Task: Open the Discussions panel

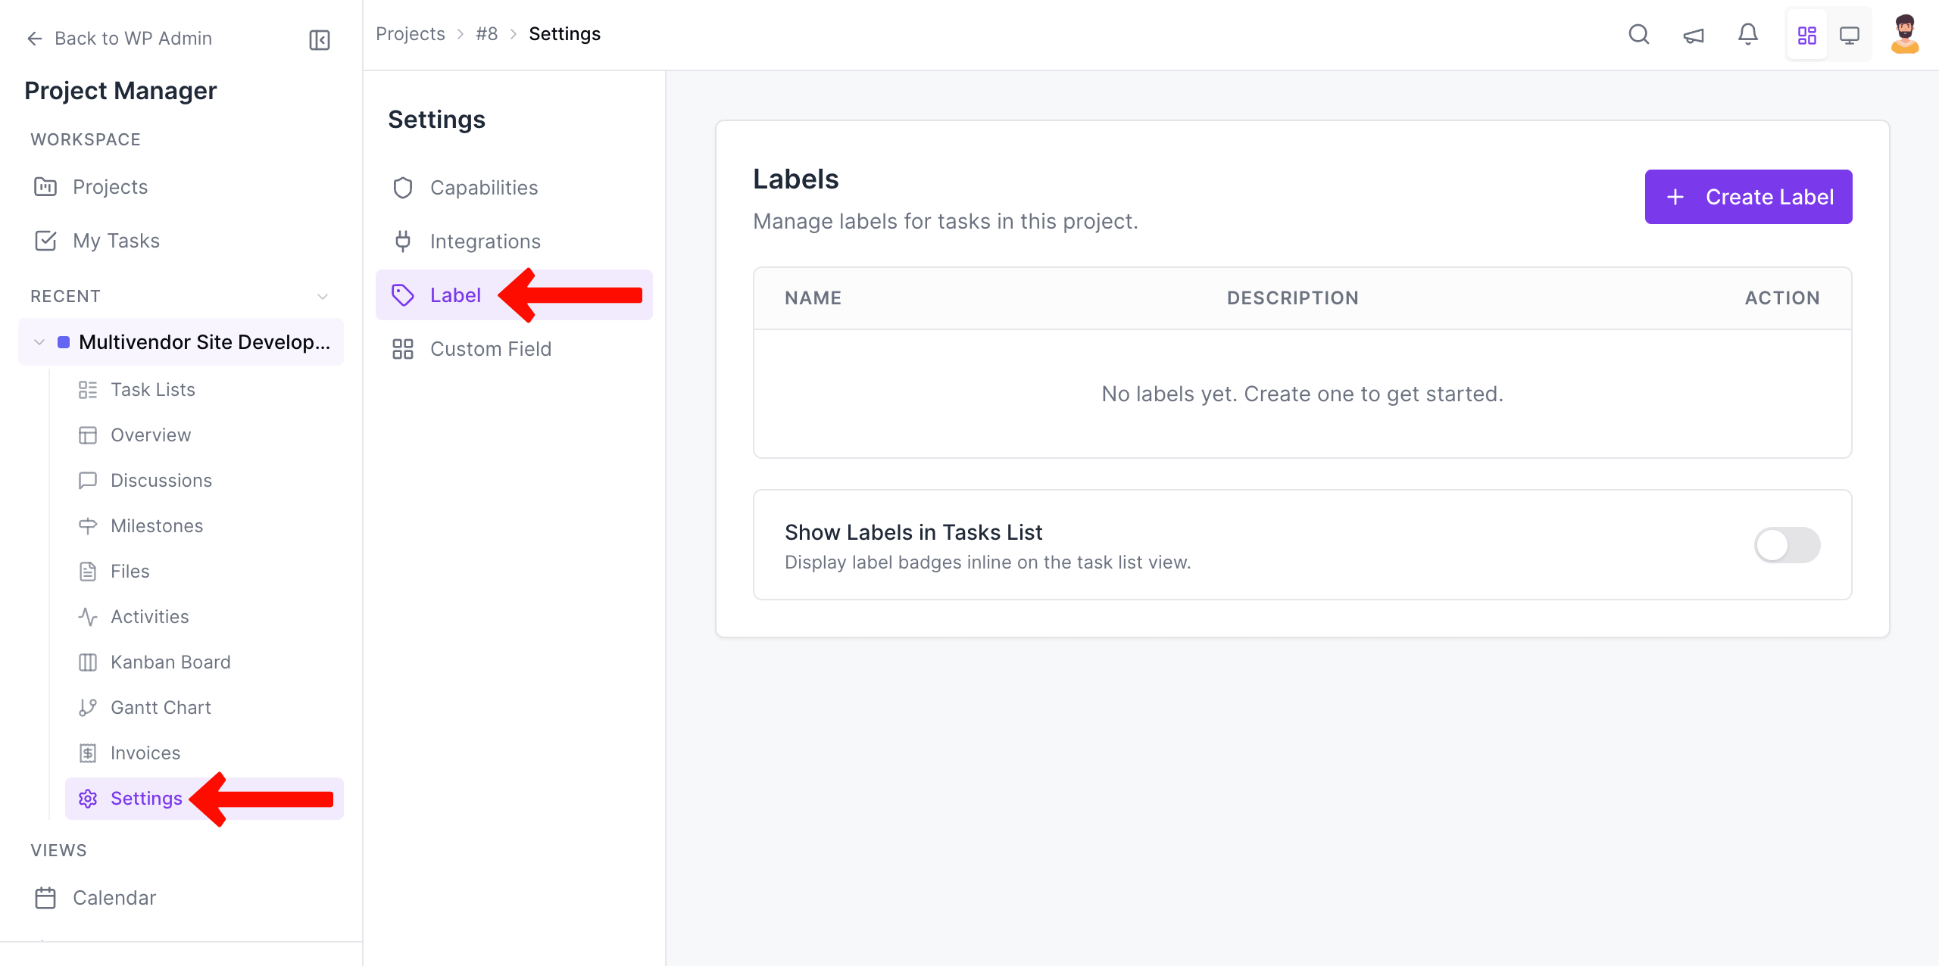Action: tap(161, 480)
